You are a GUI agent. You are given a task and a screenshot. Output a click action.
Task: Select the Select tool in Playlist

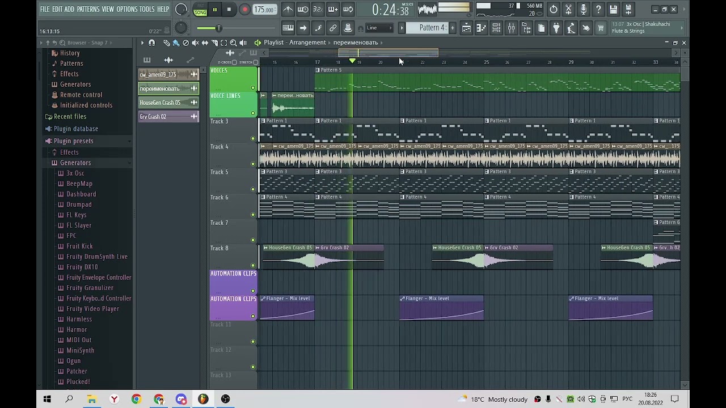tap(224, 42)
